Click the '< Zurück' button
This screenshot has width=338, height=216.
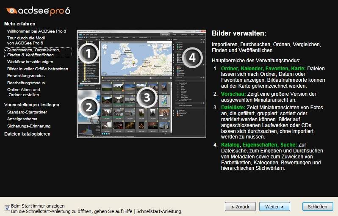pyautogui.click(x=240, y=207)
